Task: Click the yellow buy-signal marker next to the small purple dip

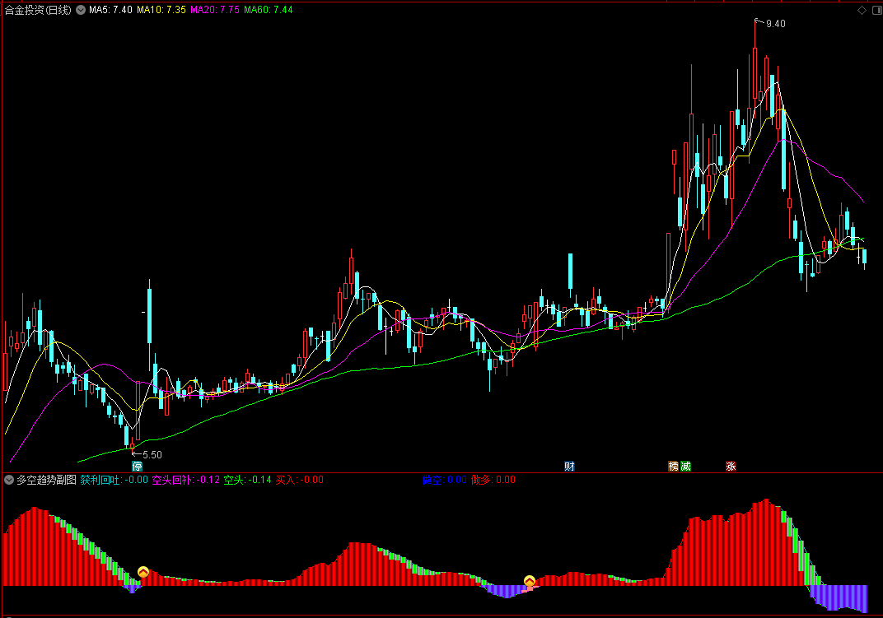Action: 143,572
